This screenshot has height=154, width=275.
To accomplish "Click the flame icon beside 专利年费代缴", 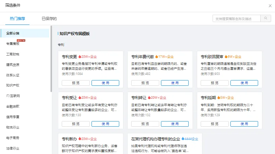I will 156,57.
